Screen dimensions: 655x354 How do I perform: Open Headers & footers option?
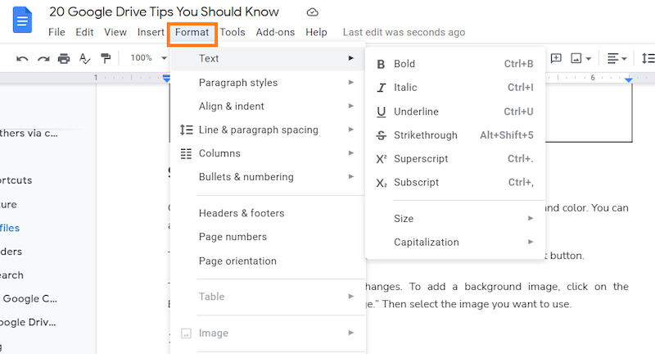tap(268, 213)
